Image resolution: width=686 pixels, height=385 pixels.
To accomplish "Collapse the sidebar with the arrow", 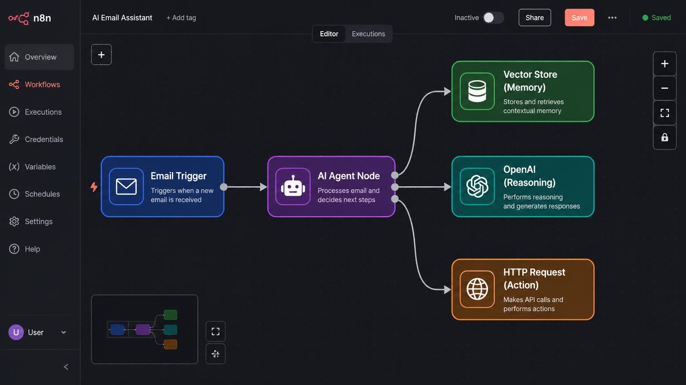I will pyautogui.click(x=66, y=367).
